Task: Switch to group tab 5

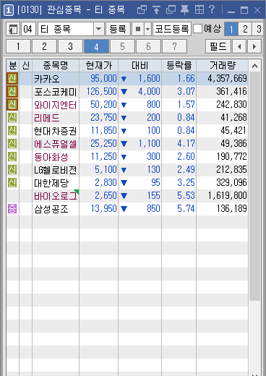Action: point(122,46)
